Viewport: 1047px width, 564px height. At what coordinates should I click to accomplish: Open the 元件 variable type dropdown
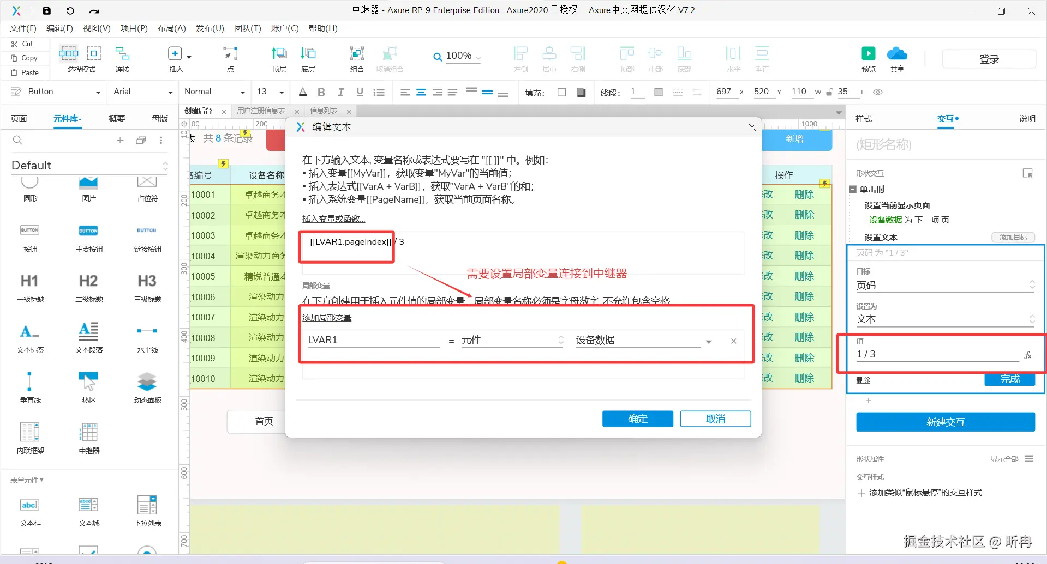coord(512,341)
